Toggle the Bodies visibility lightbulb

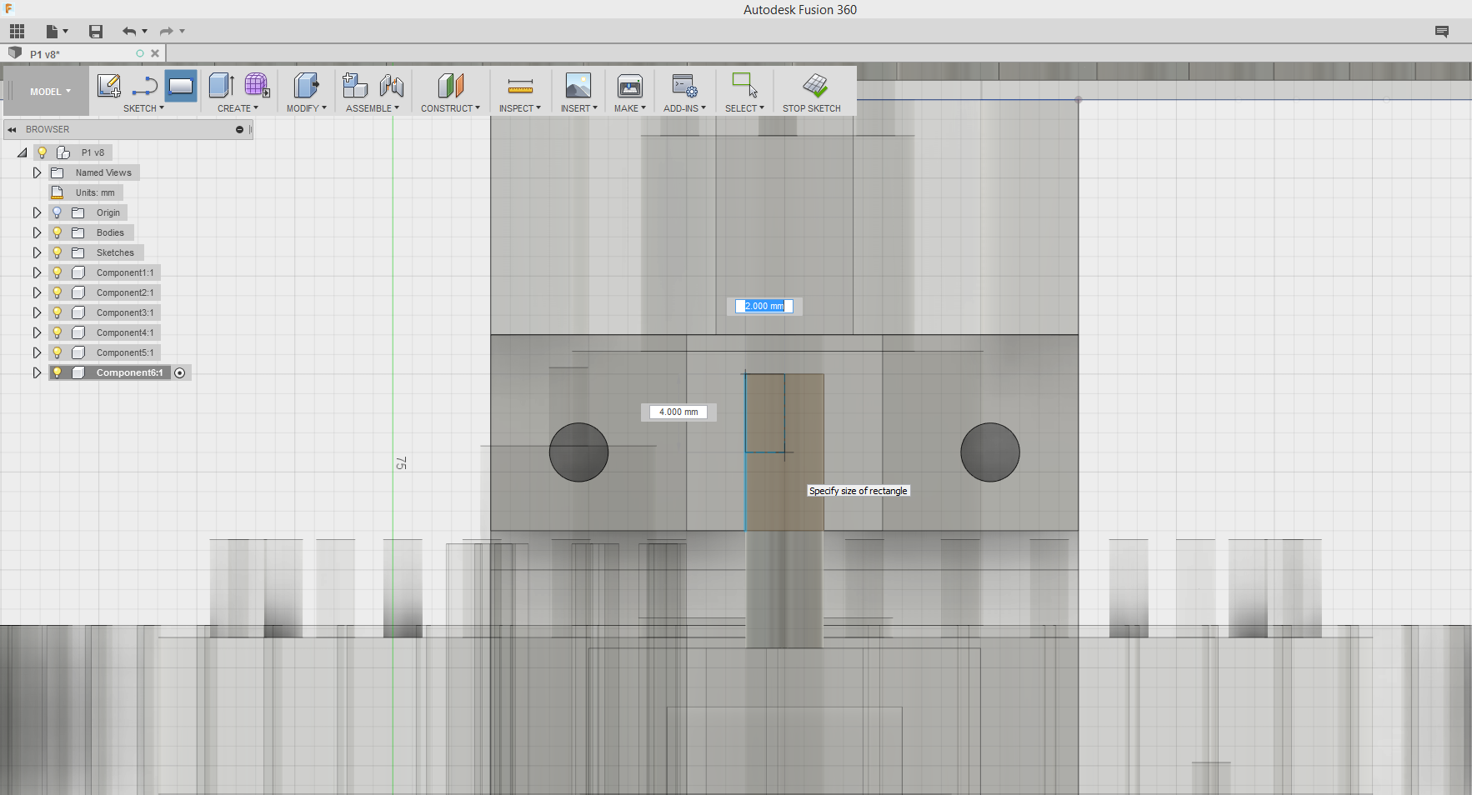[x=57, y=232]
